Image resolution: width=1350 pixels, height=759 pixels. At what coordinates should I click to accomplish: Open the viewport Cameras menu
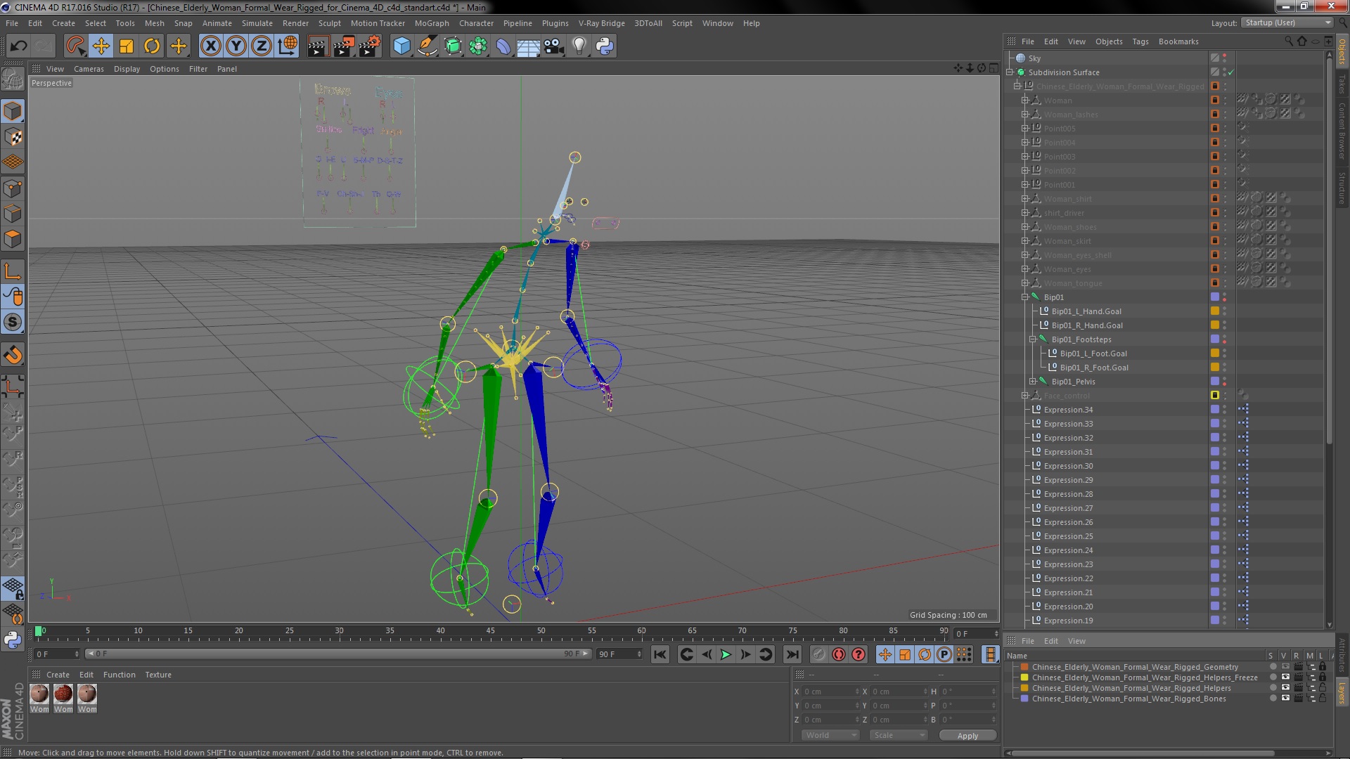[89, 69]
